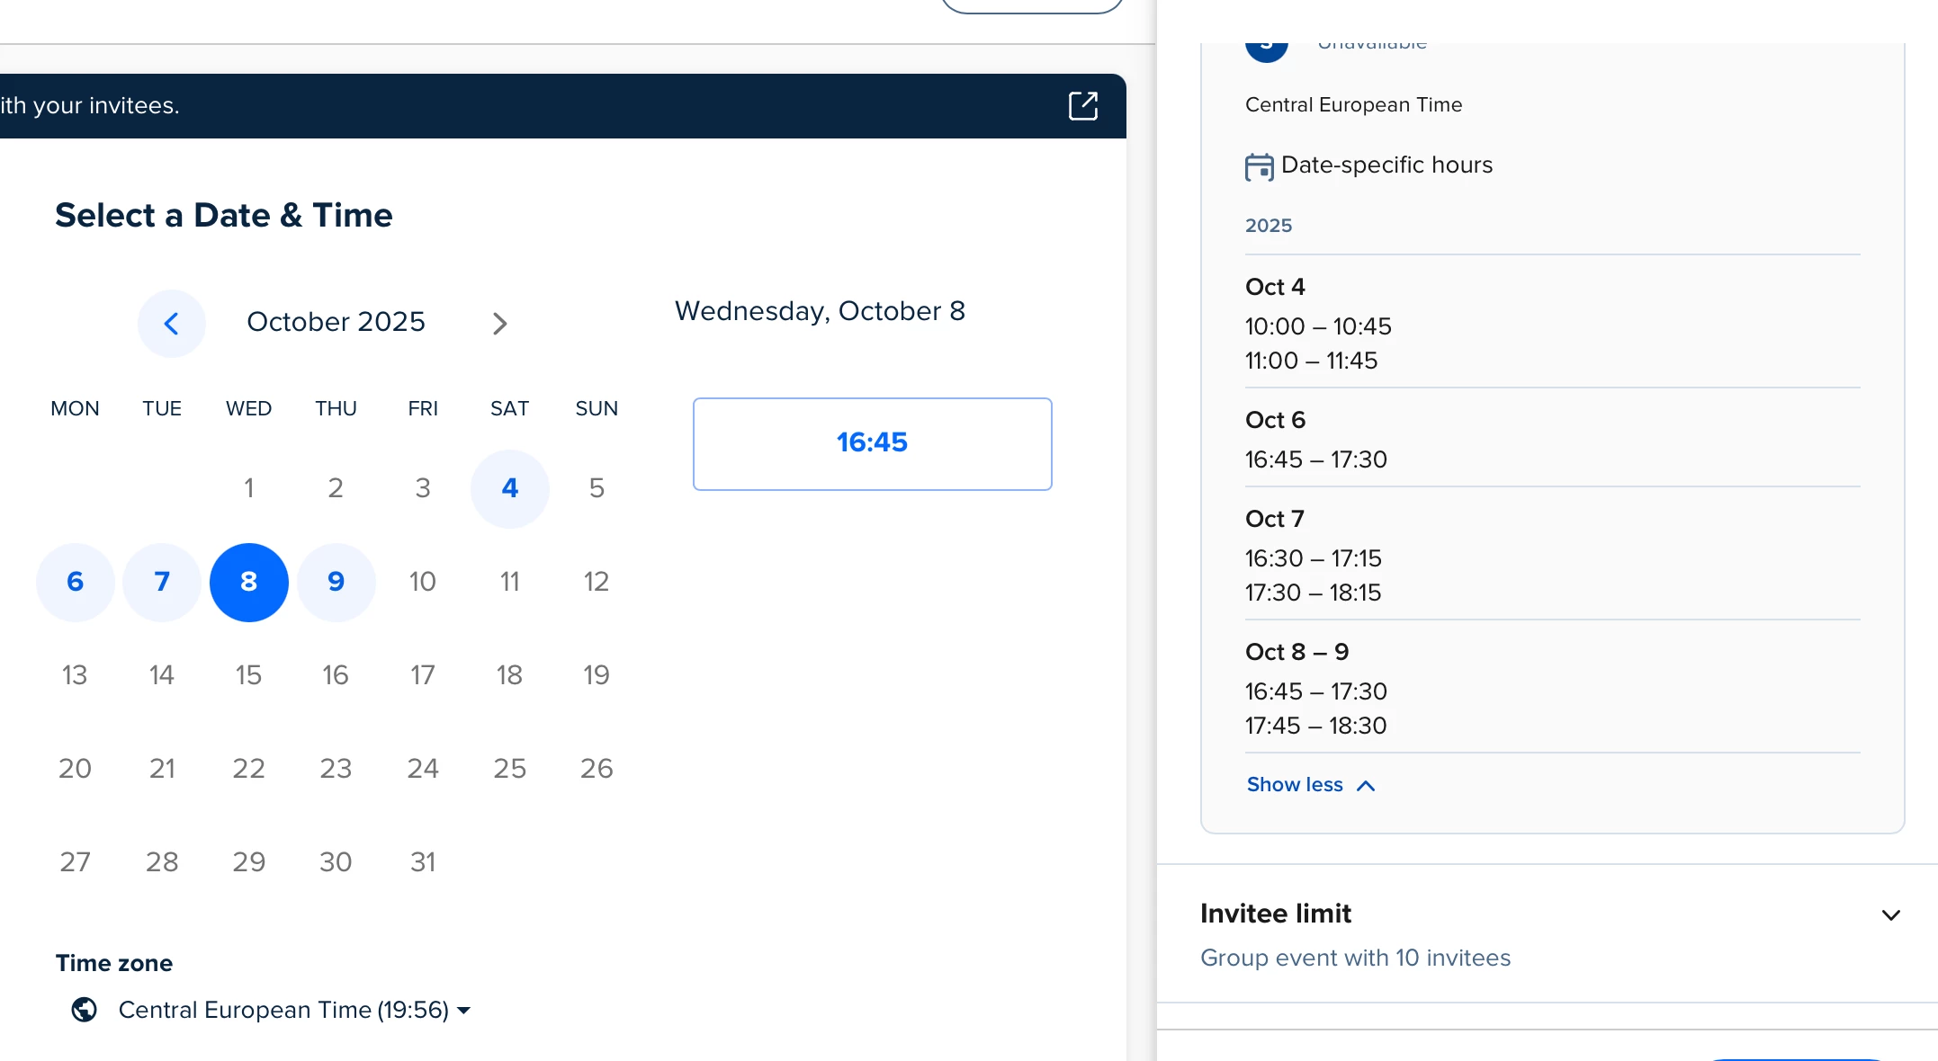Click Group event with 10 invitees text
This screenshot has width=1938, height=1061.
[1355, 958]
